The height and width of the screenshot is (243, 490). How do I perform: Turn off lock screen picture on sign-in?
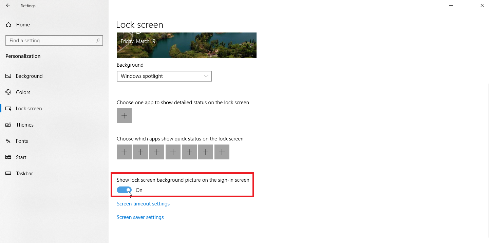(x=124, y=190)
